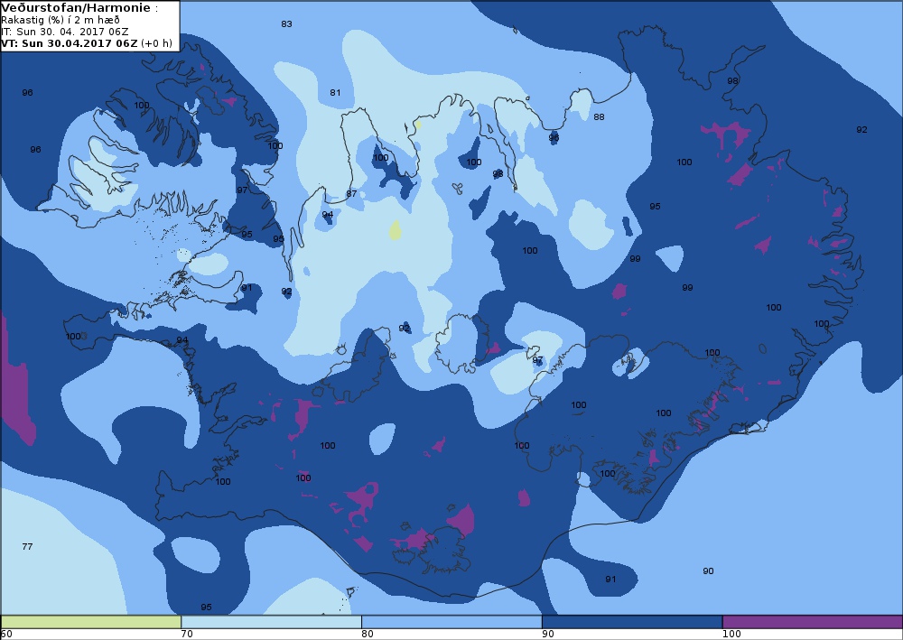
Task: Click the 'Veðurstofan/Harmonie' title text
Action: coord(77,8)
